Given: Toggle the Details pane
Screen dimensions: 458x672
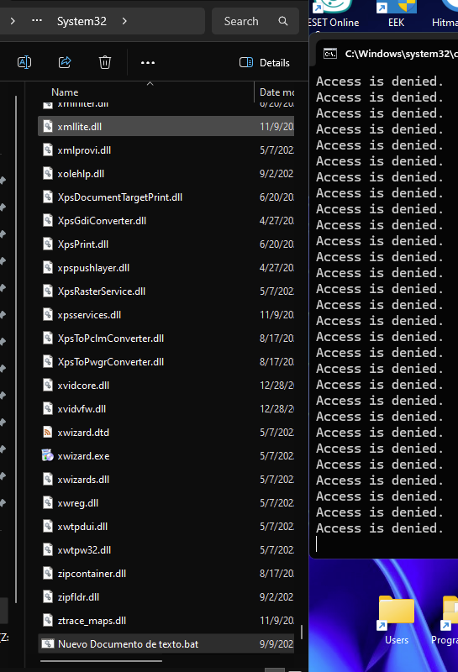Looking at the screenshot, I should coord(265,62).
